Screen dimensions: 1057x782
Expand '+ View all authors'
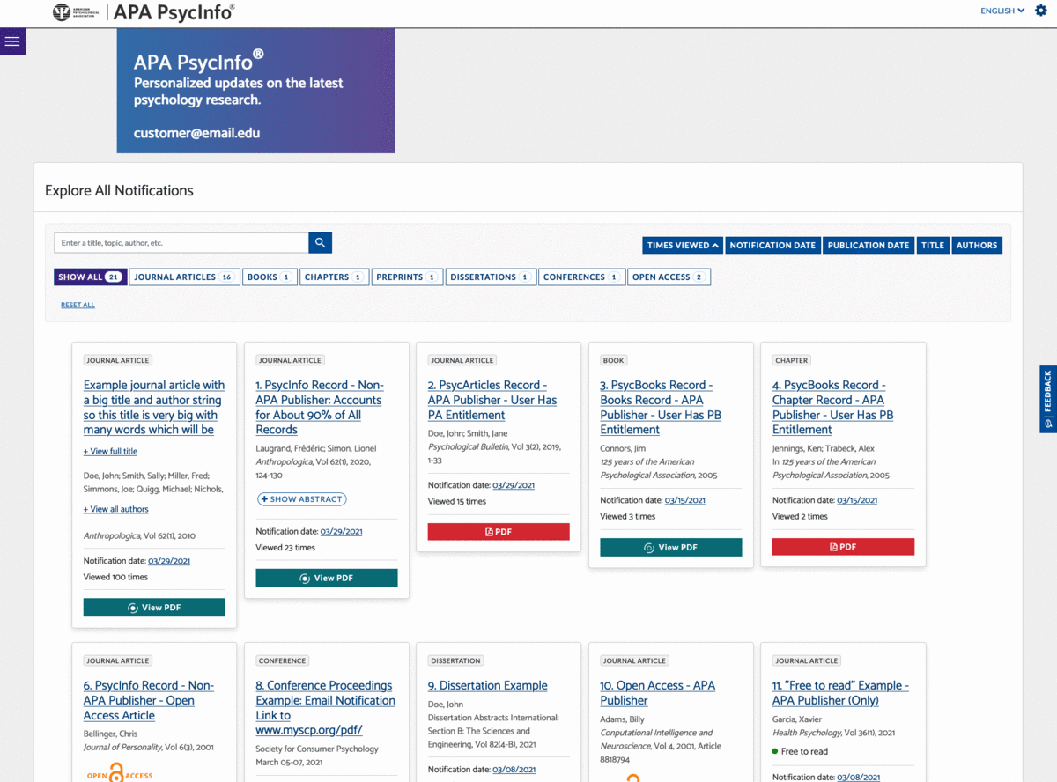coord(115,509)
